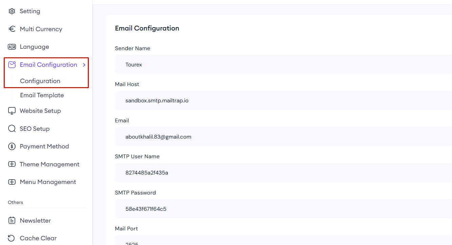The image size is (452, 245).
Task: Click the Email Configuration envelope icon
Action: point(12,65)
